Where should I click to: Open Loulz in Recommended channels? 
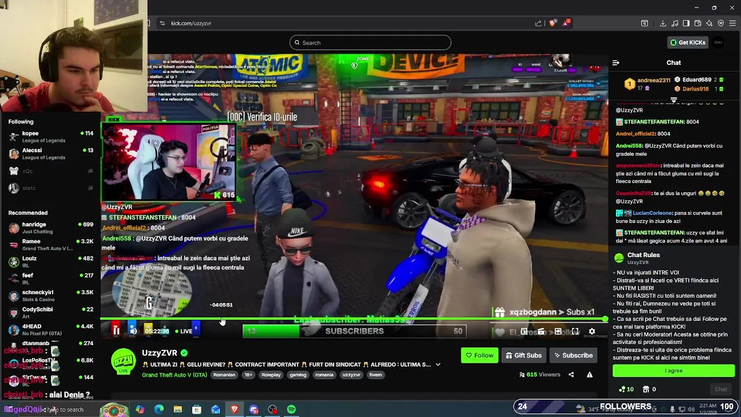click(x=50, y=262)
